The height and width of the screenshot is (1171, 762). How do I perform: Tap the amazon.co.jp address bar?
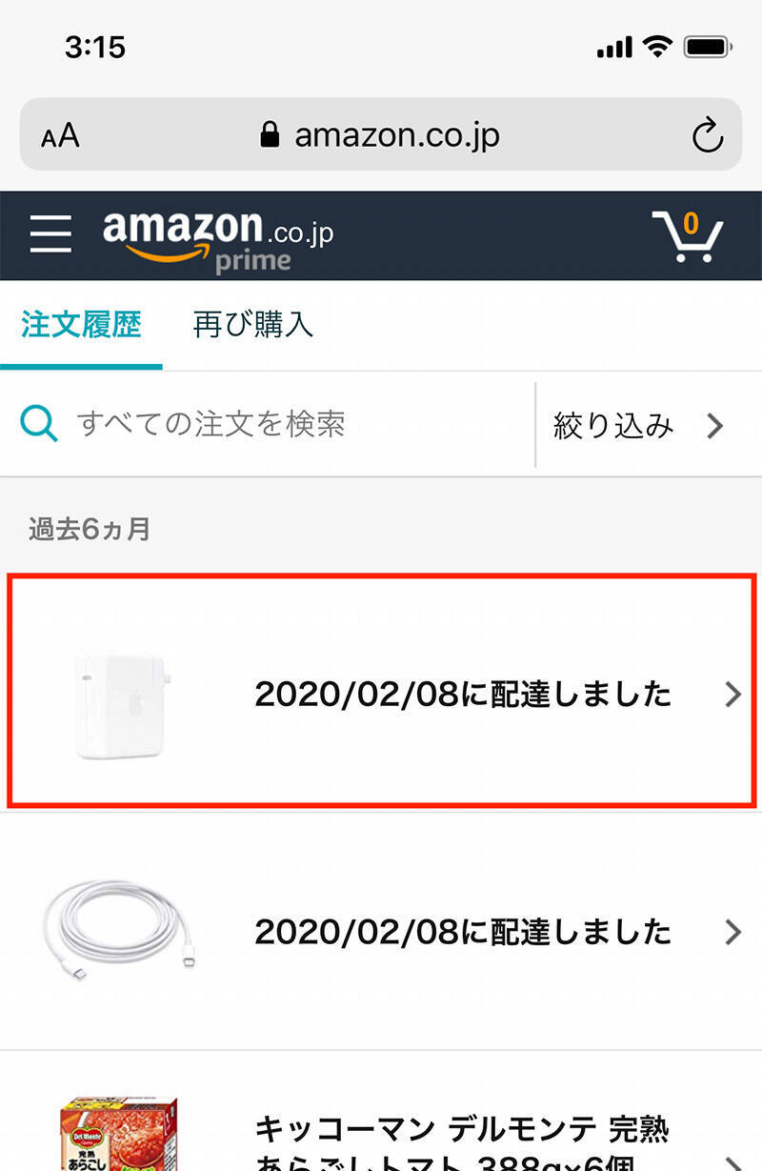395,135
